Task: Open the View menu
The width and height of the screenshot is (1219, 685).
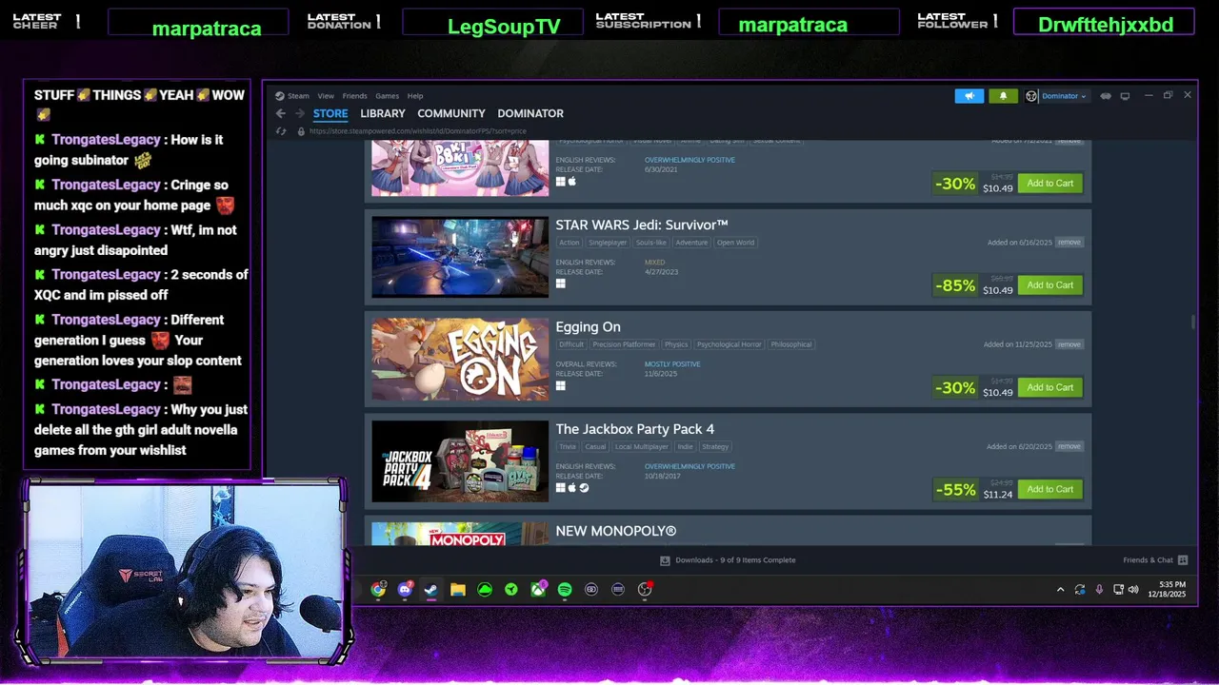Action: click(326, 96)
